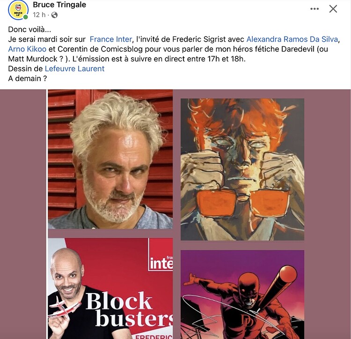Open Bruce Tringale's profile picture avatar
351x339 pixels.
point(18,10)
